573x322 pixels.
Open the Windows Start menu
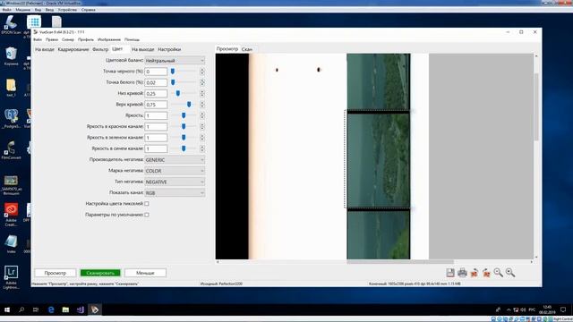tap(7, 309)
